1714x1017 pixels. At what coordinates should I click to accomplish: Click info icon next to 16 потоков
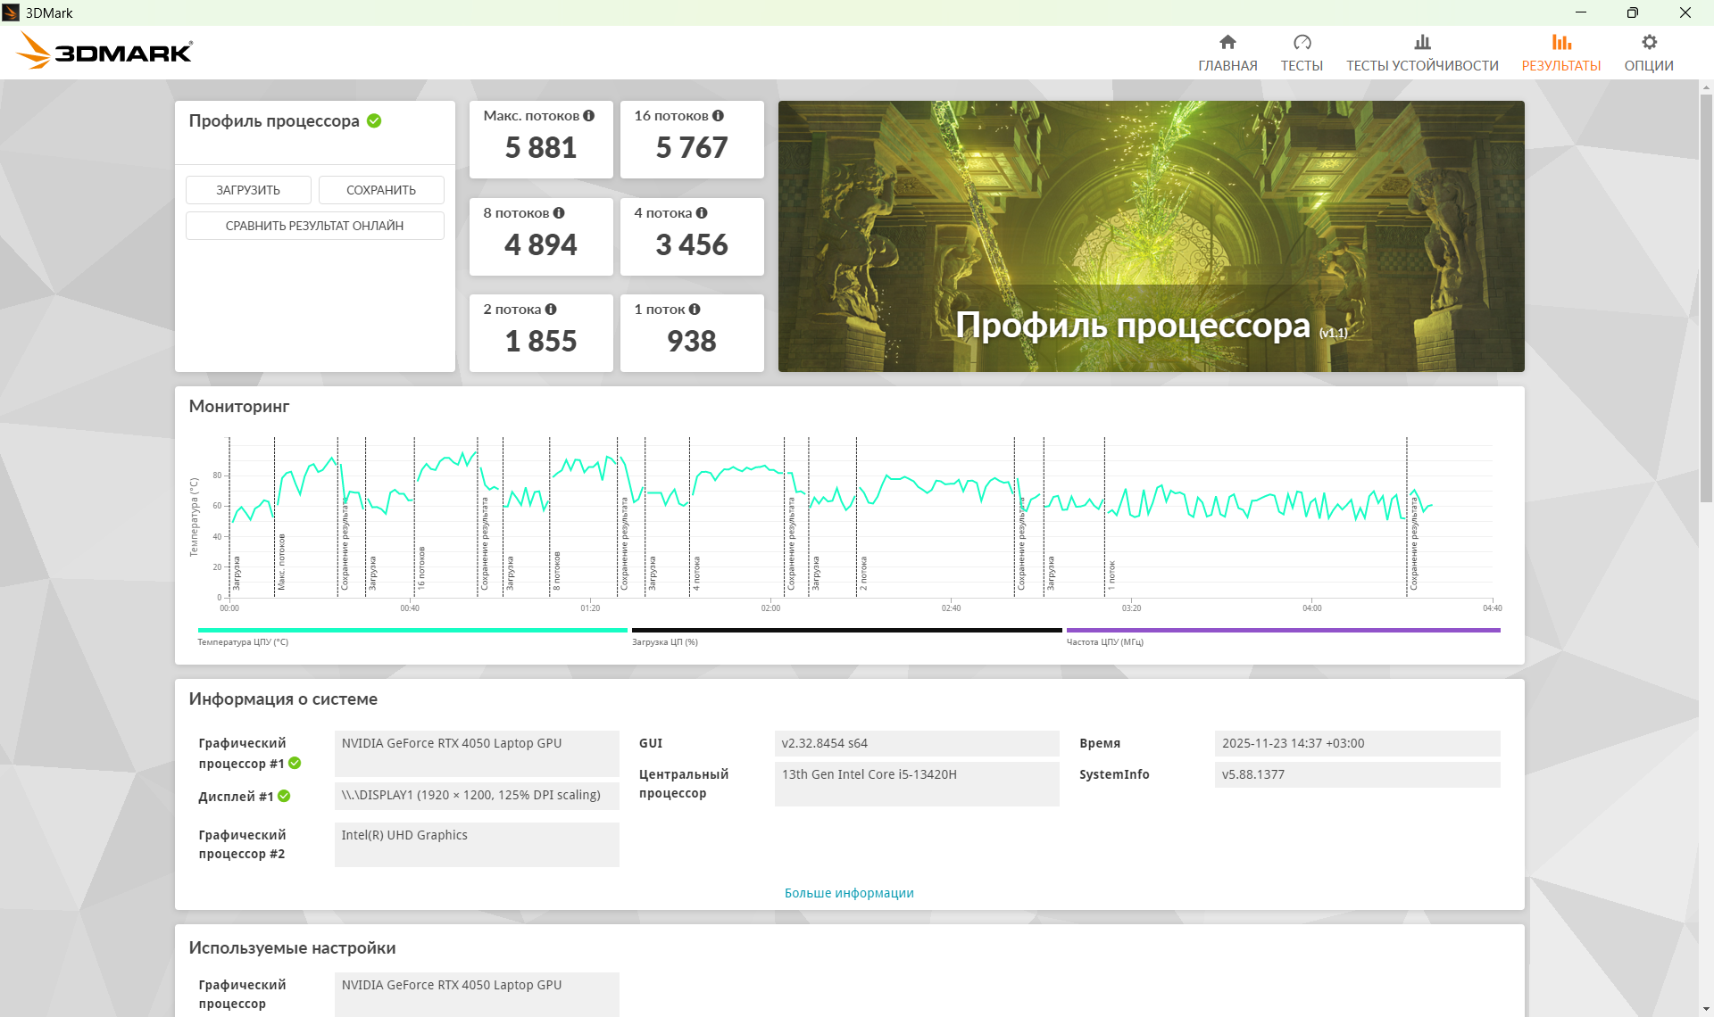pos(718,116)
